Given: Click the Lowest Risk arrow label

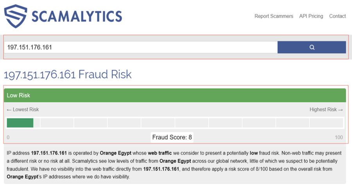Looking at the screenshot, I should [x=23, y=110].
